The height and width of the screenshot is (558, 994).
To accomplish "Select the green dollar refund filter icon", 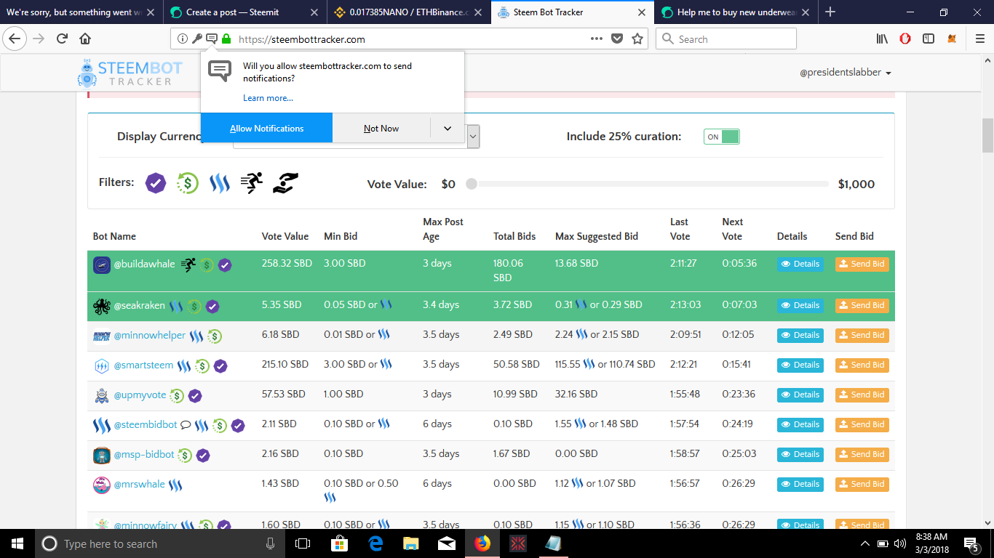I will (188, 183).
